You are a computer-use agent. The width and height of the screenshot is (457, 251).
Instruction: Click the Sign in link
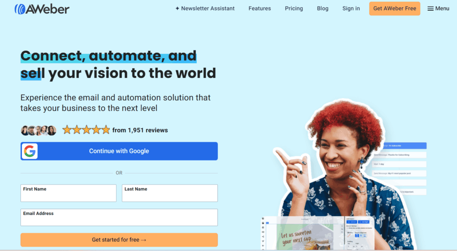click(x=351, y=8)
